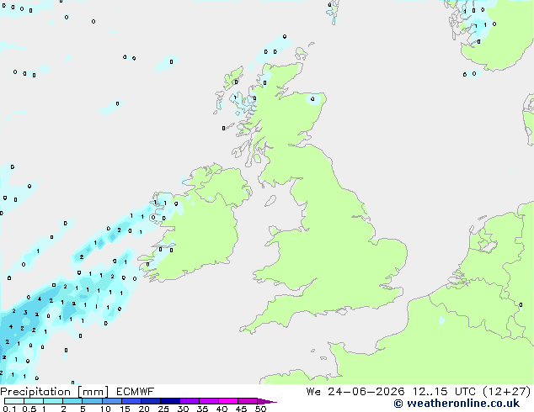
Task: Click the 0.1–0.5 mm palest legend swatch
Action: click(x=14, y=401)
